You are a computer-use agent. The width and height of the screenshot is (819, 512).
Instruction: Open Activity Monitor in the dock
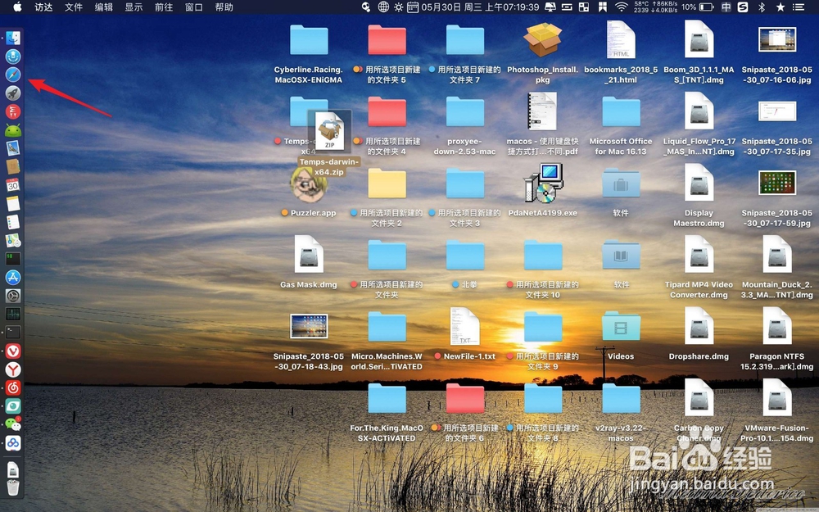13,314
